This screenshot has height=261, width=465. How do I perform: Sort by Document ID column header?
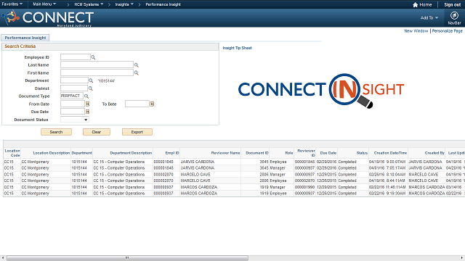tap(257, 153)
